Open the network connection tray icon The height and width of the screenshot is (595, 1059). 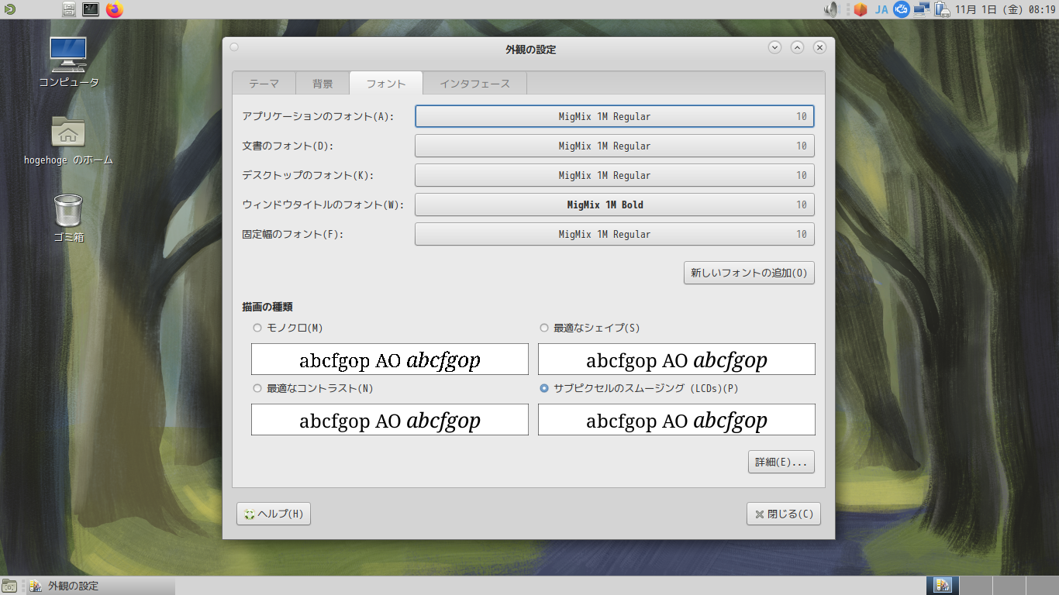(921, 9)
